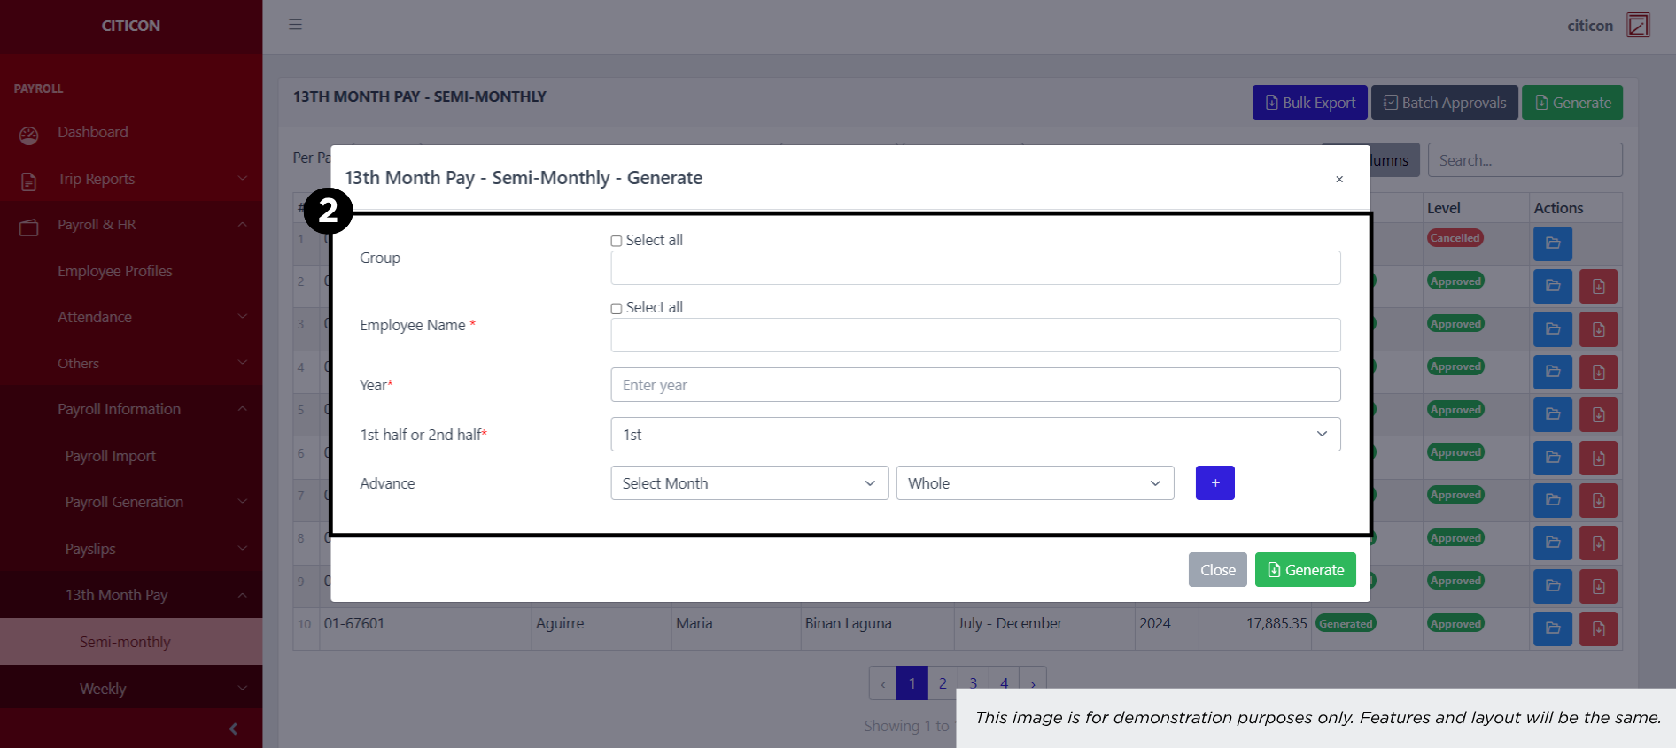Check Select all for Group
The height and width of the screenshot is (748, 1676).
tap(617, 241)
